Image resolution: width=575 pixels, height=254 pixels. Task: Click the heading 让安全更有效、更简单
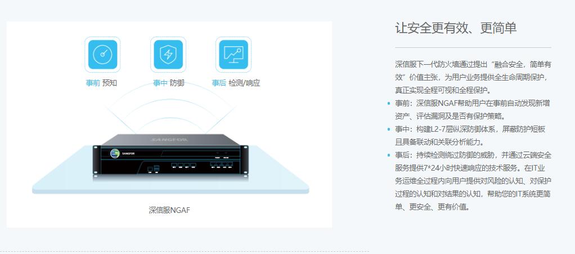coord(456,28)
